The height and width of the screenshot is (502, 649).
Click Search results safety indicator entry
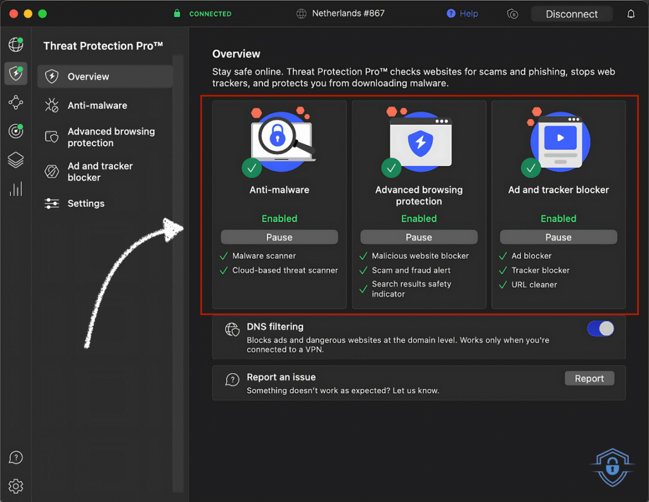point(411,289)
